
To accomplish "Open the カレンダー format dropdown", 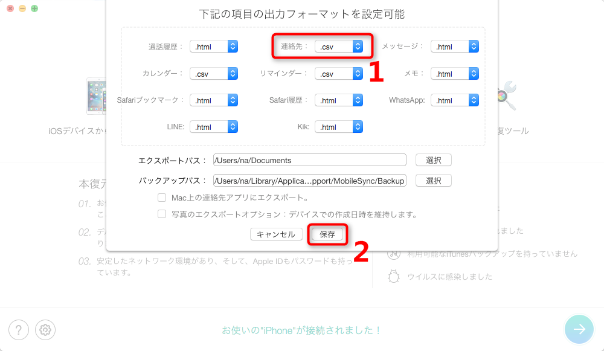I will tap(214, 74).
